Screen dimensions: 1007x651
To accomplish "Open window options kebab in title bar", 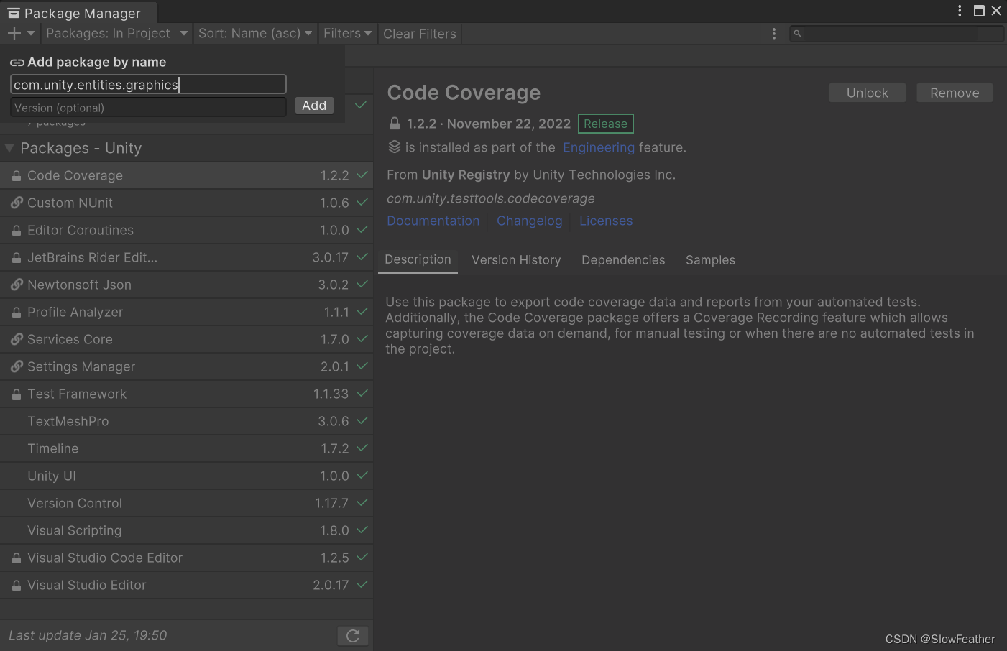I will (x=960, y=10).
